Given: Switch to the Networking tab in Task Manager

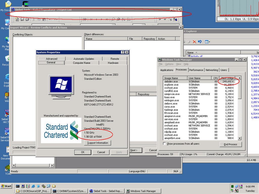Looking at the screenshot, I should pos(212,70).
